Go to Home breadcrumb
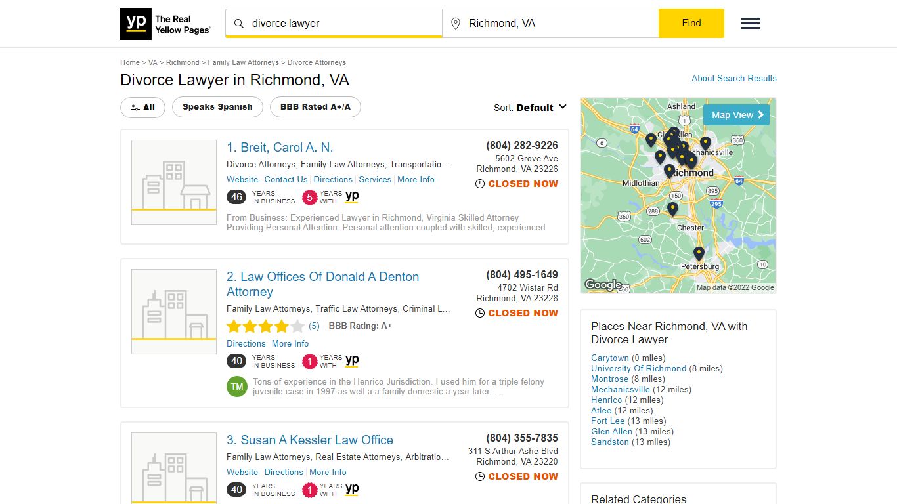 tap(130, 62)
